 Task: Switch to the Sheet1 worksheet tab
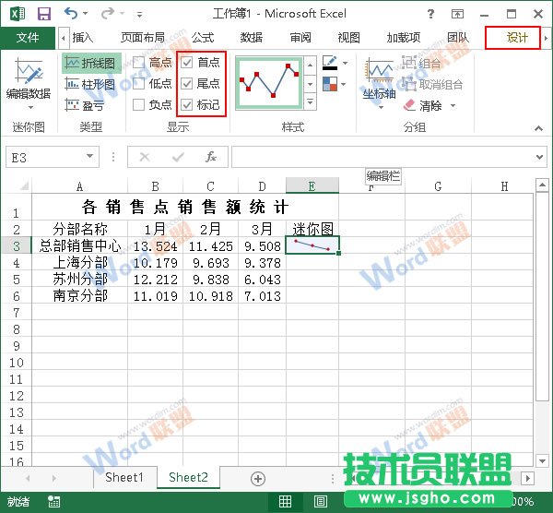tap(124, 477)
